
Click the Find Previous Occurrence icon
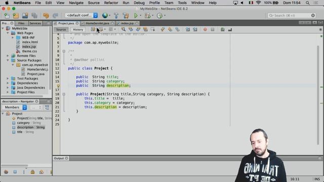pyautogui.click(x=131, y=29)
